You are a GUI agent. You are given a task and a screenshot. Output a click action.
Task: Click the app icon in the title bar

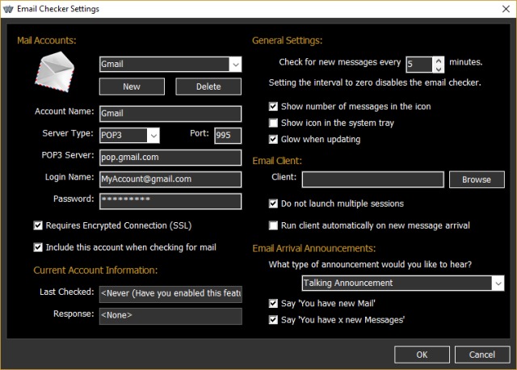9,9
